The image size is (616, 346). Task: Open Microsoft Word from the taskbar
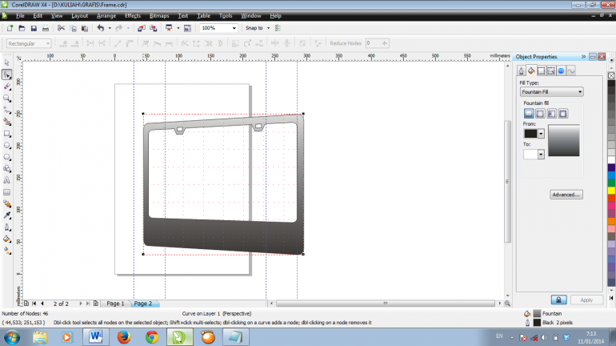[x=95, y=337]
